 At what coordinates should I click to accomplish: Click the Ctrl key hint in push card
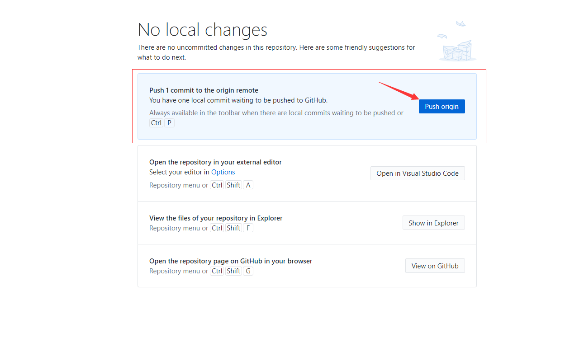(156, 123)
